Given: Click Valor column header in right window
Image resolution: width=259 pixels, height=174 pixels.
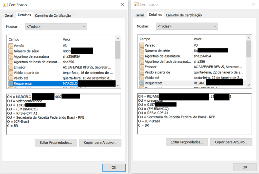Looking at the screenshot, I should tap(198, 39).
